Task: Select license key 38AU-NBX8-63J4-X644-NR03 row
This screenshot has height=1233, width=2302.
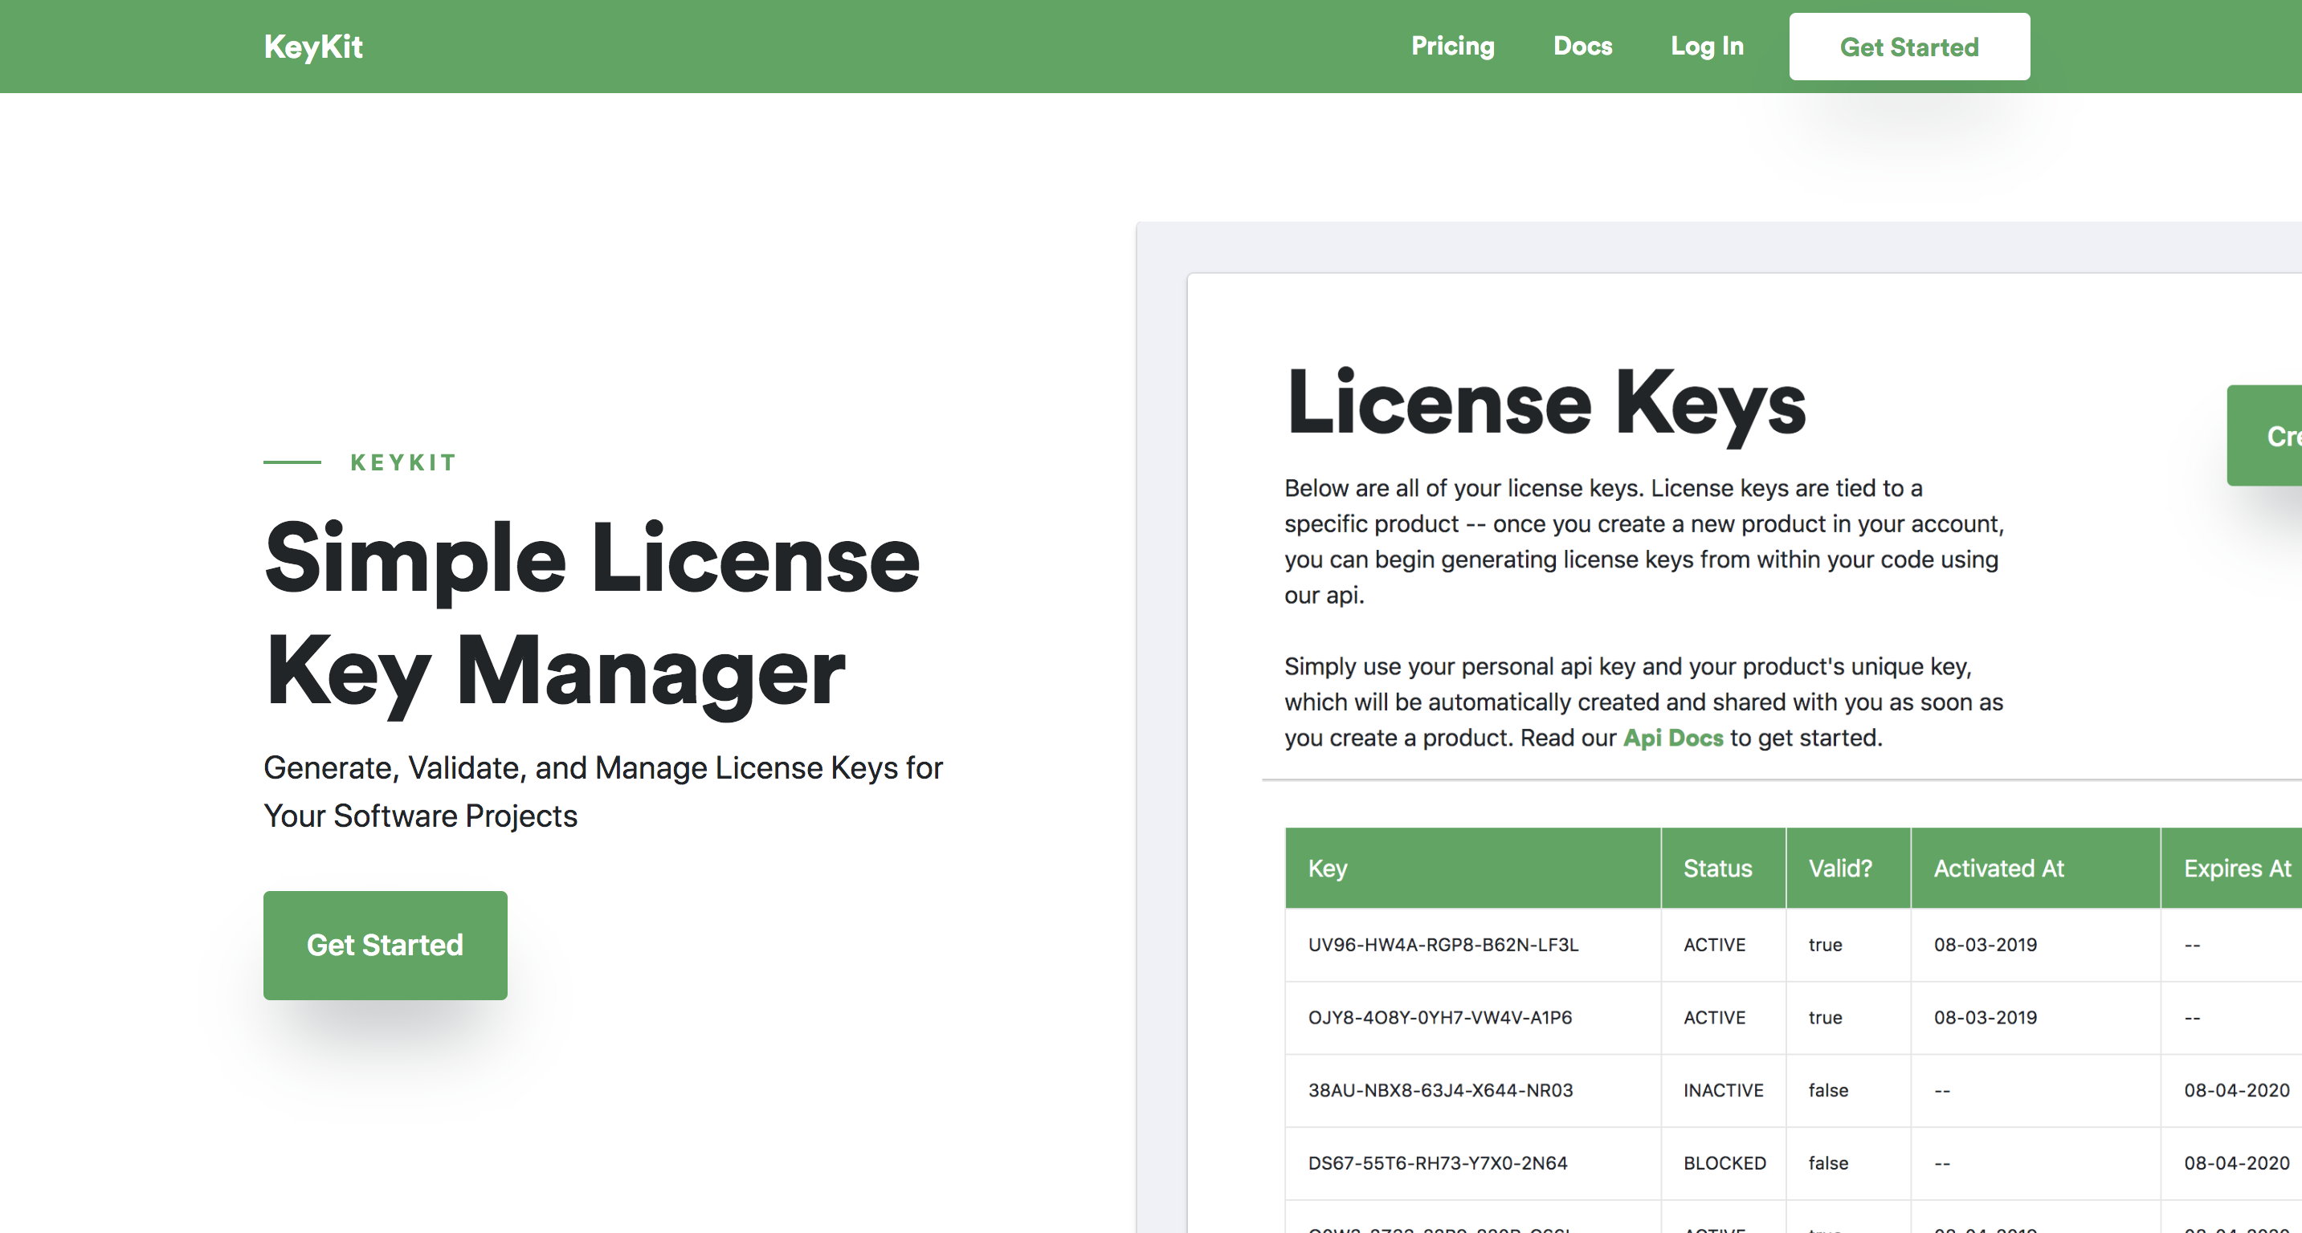Action: pyautogui.click(x=1794, y=1090)
